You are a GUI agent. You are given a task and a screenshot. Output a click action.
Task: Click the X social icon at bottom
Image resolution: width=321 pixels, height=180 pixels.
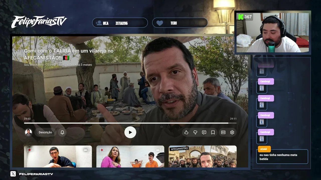(13, 174)
